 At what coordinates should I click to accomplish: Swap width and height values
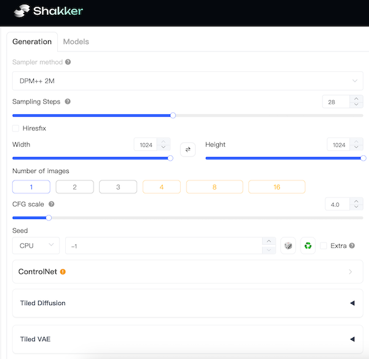(188, 149)
